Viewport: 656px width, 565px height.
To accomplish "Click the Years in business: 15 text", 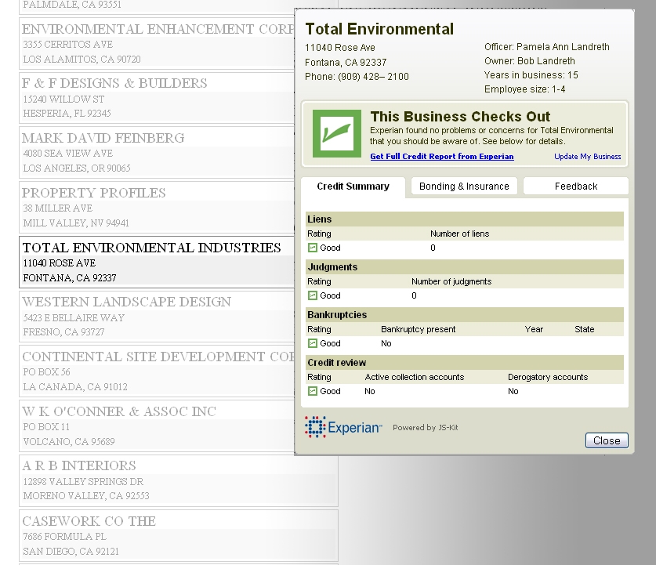I will 531,75.
